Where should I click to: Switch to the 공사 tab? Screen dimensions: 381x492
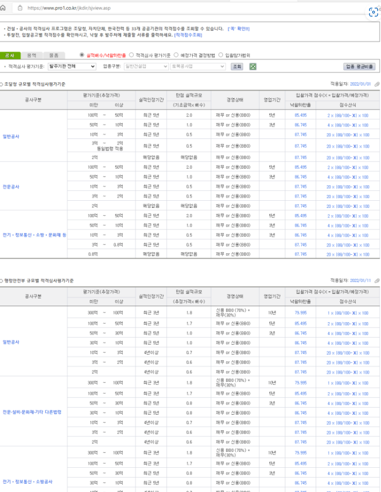[10, 55]
